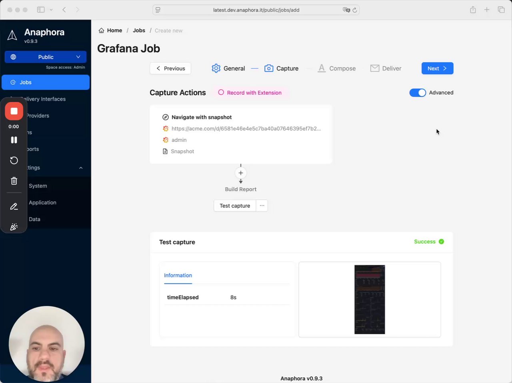
Task: Click the General gear icon
Action: 216,68
